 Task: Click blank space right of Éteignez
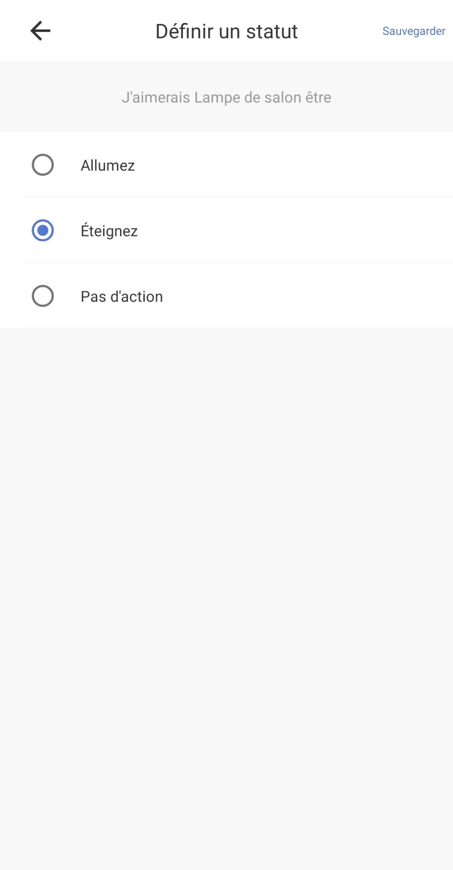click(x=294, y=231)
